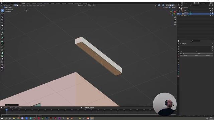This screenshot has height=120, width=214.
Task: Open the Playback menu in timeline
Action: (6, 108)
